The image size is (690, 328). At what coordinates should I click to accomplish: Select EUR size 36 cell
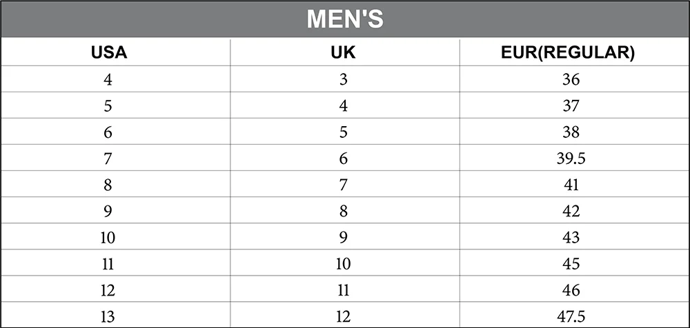coord(571,80)
